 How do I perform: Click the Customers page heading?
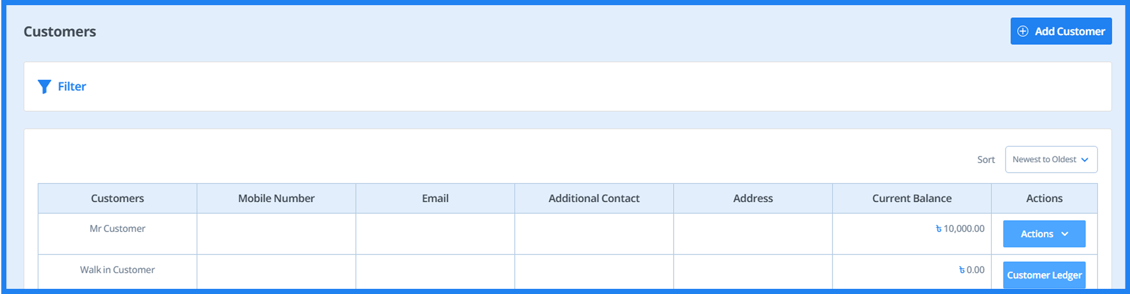(x=60, y=32)
